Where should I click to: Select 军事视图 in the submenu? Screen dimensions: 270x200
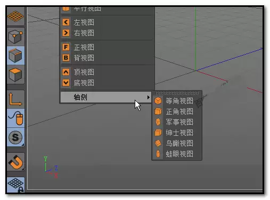pos(177,122)
